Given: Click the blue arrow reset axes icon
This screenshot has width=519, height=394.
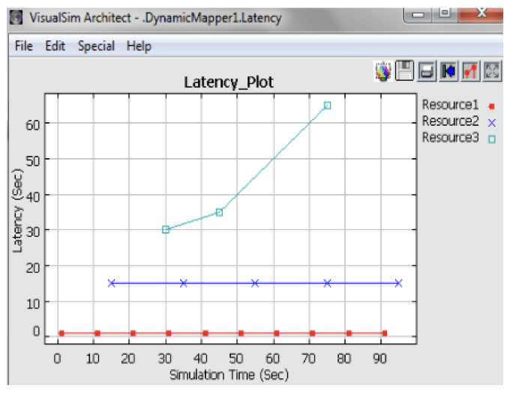Looking at the screenshot, I should coord(448,71).
